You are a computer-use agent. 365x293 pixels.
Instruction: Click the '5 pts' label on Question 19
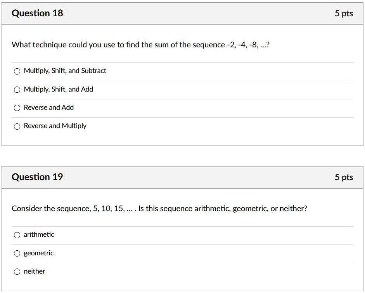coord(344,177)
